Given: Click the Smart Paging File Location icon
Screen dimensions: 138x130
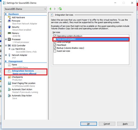Looking at the screenshot, I should point(9,83).
